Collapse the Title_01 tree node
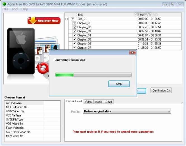186x146 pixels. coord(67,19)
